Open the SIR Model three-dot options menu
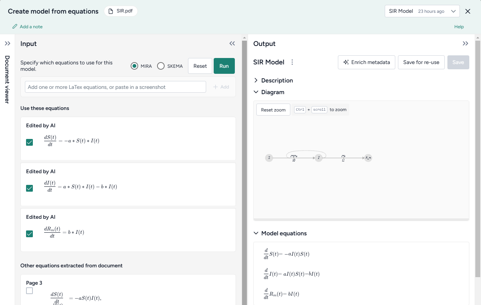Image resolution: width=481 pixels, height=305 pixels. (x=292, y=62)
